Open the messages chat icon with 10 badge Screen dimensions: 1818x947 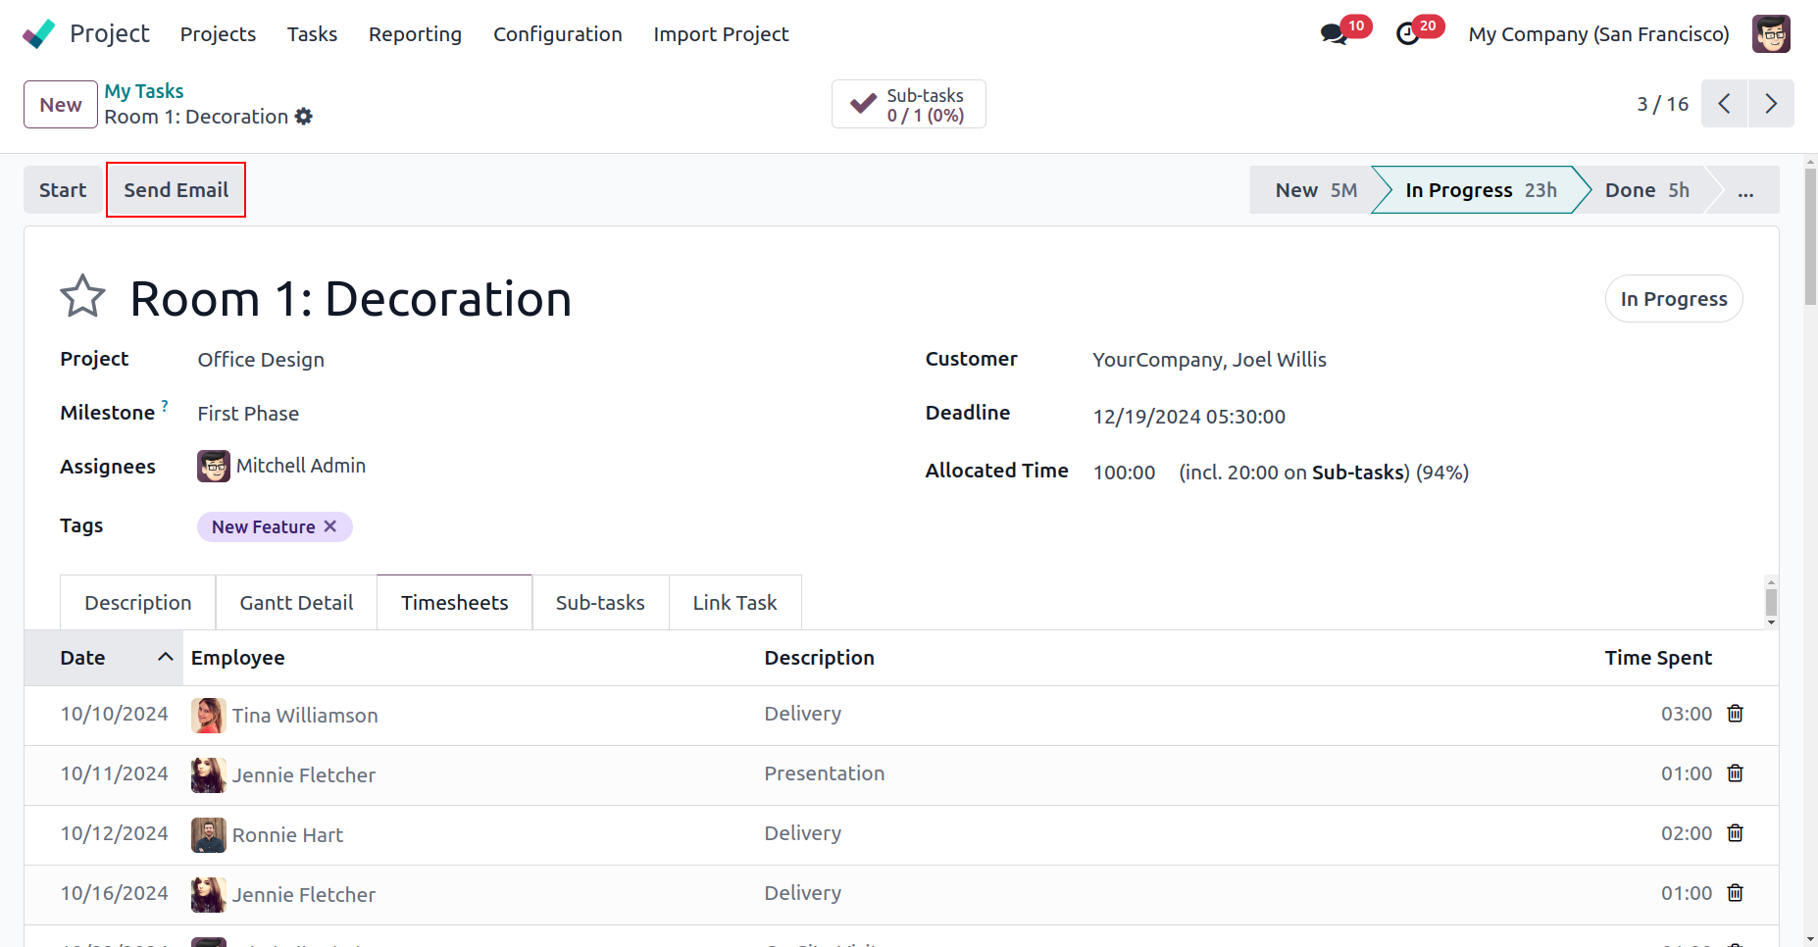[x=1333, y=34]
